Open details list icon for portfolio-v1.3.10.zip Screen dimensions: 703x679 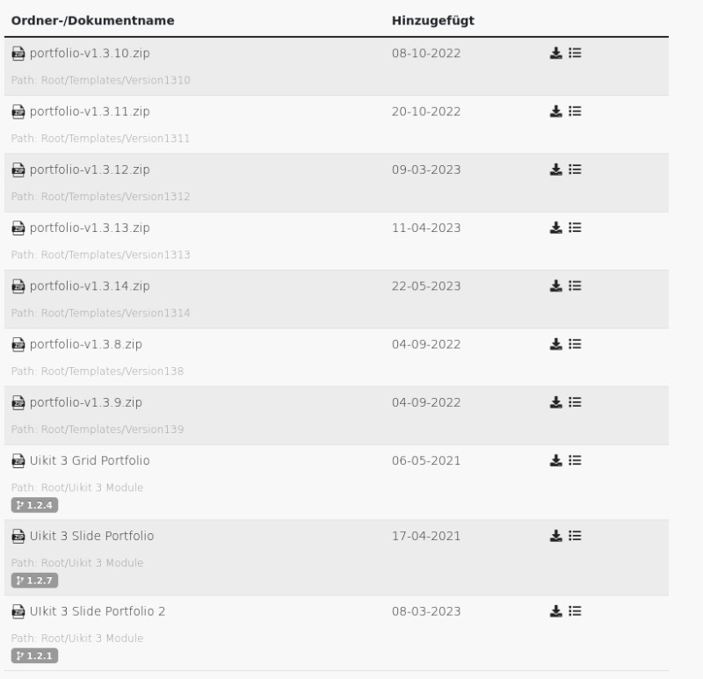point(576,53)
